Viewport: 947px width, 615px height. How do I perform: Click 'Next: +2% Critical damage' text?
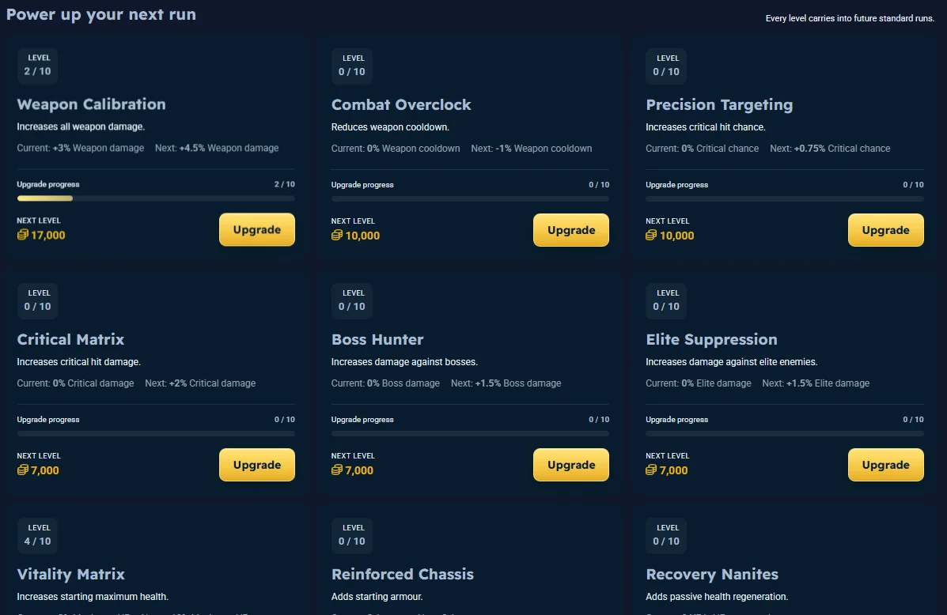point(200,383)
